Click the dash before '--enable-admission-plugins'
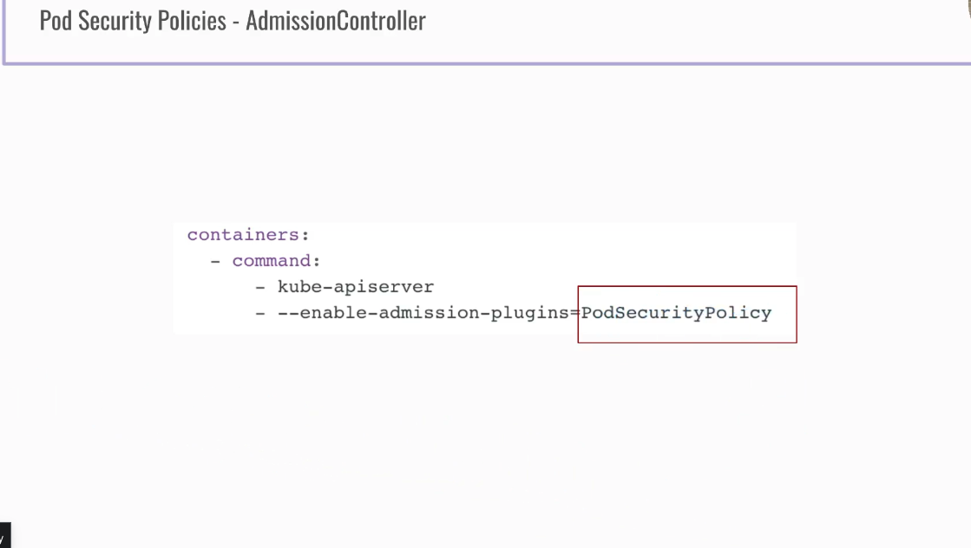This screenshot has width=971, height=548. point(260,313)
